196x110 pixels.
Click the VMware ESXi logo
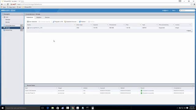click(8, 10)
